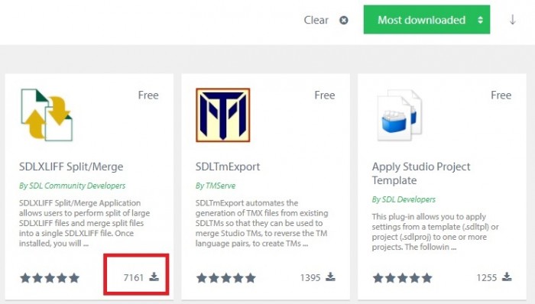Screen dimensions: 535x304
Task: Open the SDLTmExport title link
Action: click(228, 167)
